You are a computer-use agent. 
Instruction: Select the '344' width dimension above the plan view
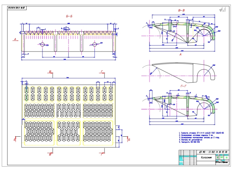68,78
